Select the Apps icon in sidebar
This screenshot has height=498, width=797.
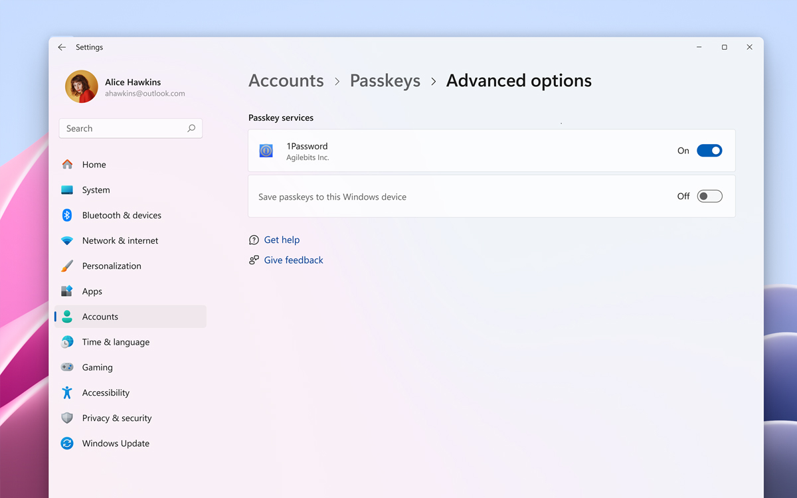point(67,291)
